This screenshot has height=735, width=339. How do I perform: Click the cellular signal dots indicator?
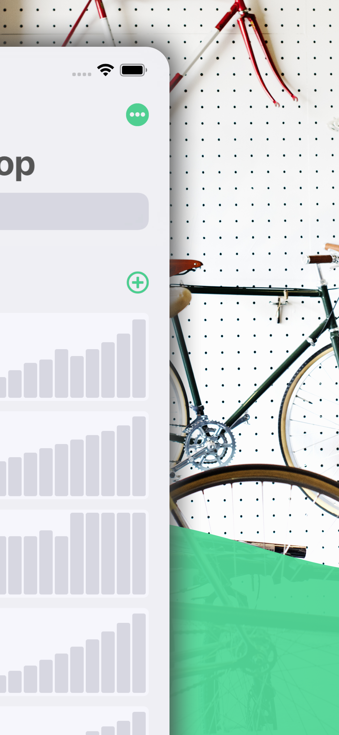[82, 74]
